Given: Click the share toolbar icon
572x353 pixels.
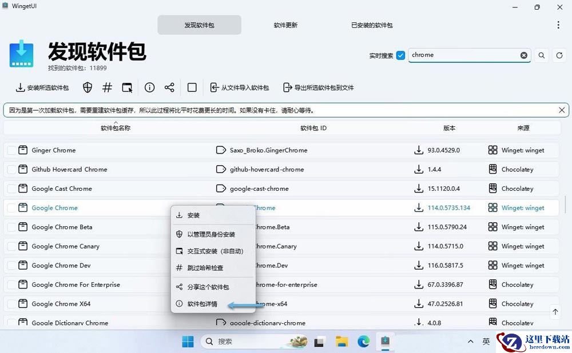Looking at the screenshot, I should pos(169,87).
